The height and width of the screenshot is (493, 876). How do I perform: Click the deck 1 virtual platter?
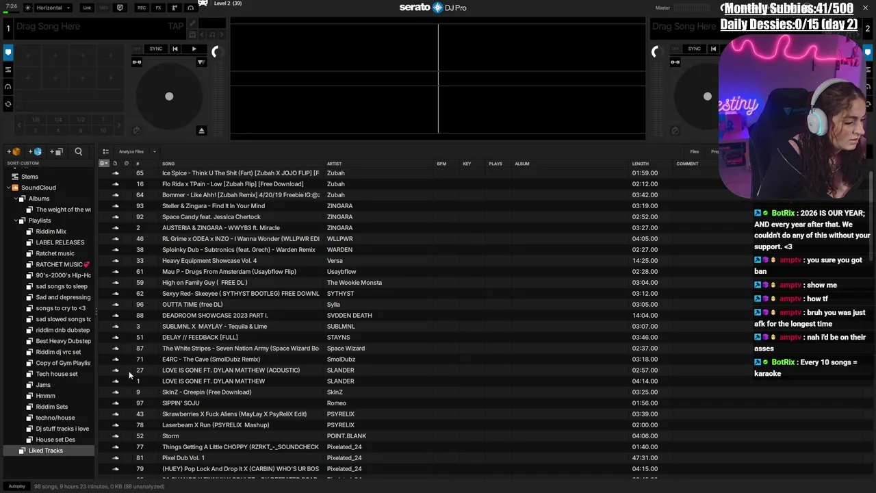click(x=169, y=97)
